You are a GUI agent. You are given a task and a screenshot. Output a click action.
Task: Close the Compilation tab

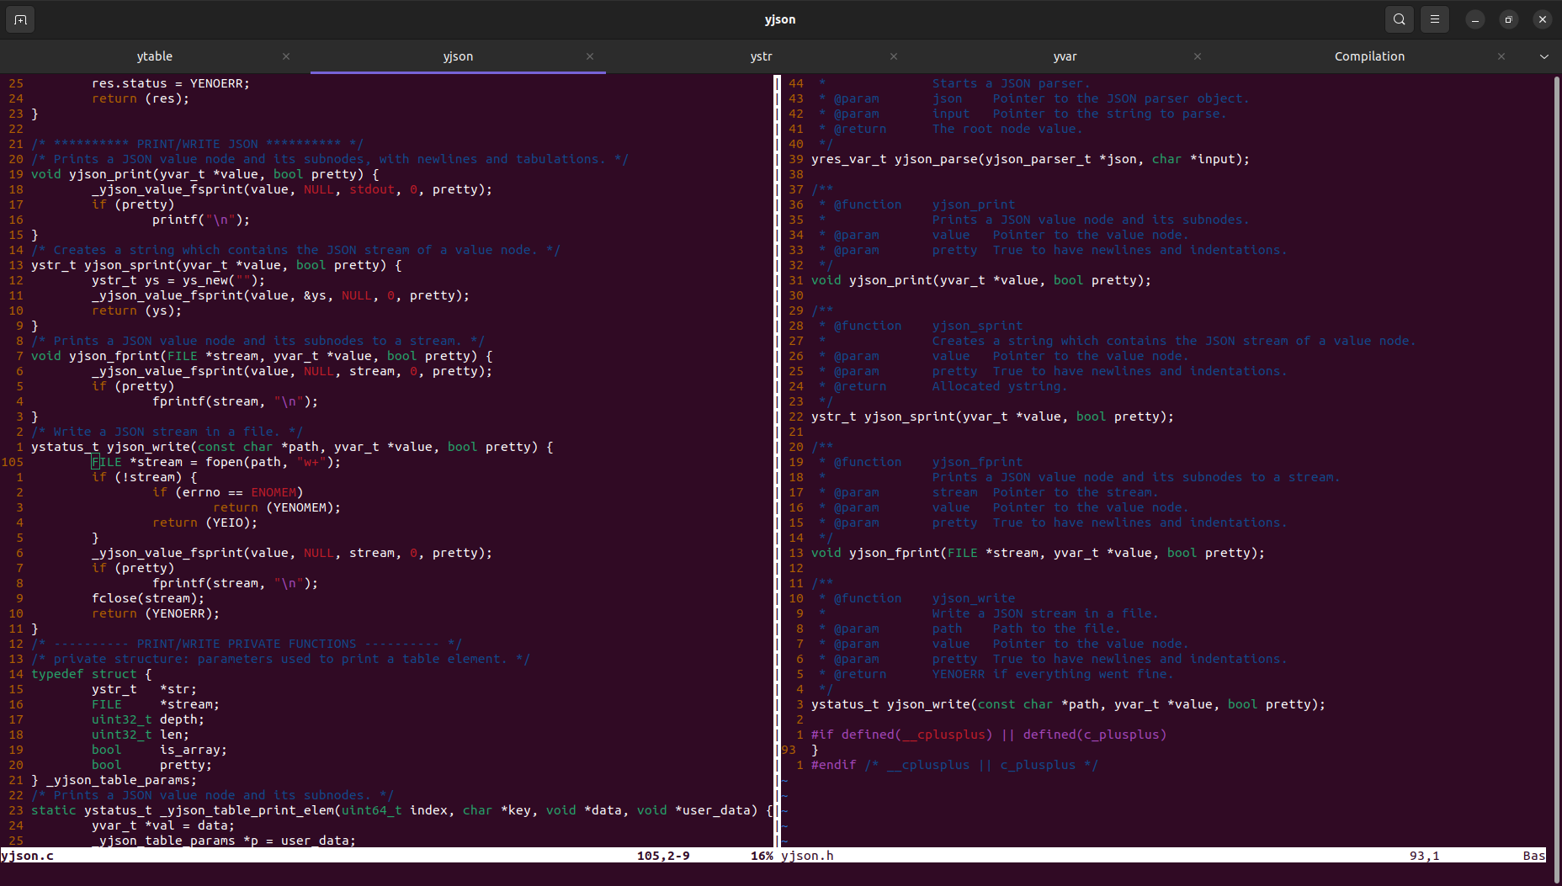point(1501,56)
